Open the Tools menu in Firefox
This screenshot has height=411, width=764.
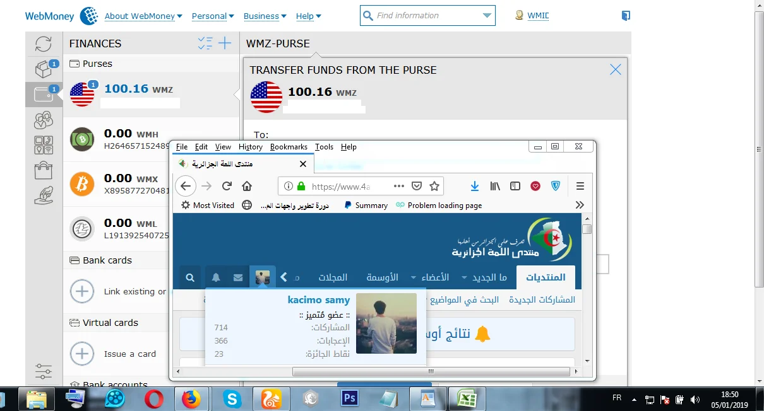coord(324,147)
